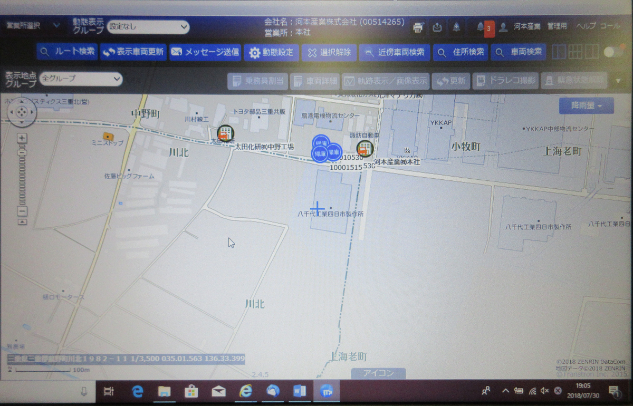Open メッセージ送信 to send a message
The width and height of the screenshot is (633, 406).
[x=205, y=52]
